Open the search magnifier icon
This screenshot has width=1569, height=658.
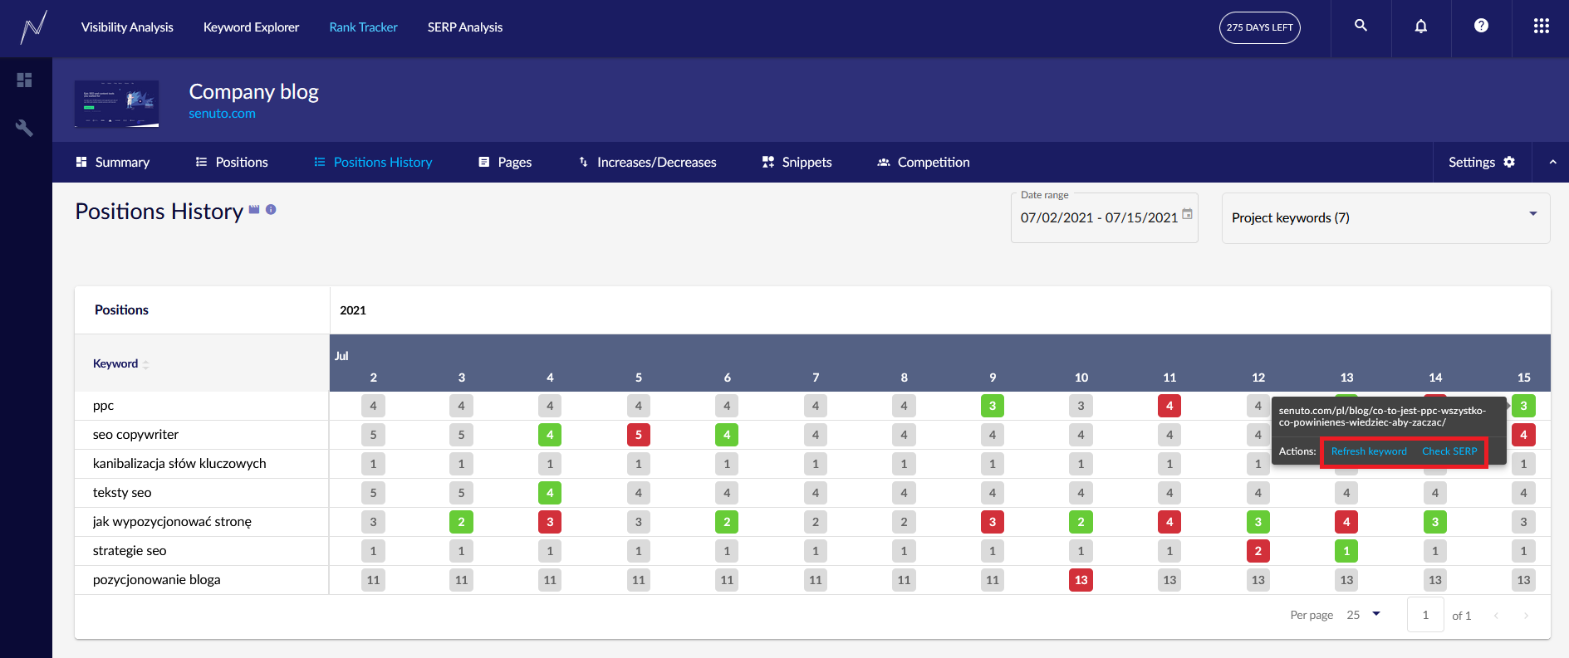(1361, 26)
